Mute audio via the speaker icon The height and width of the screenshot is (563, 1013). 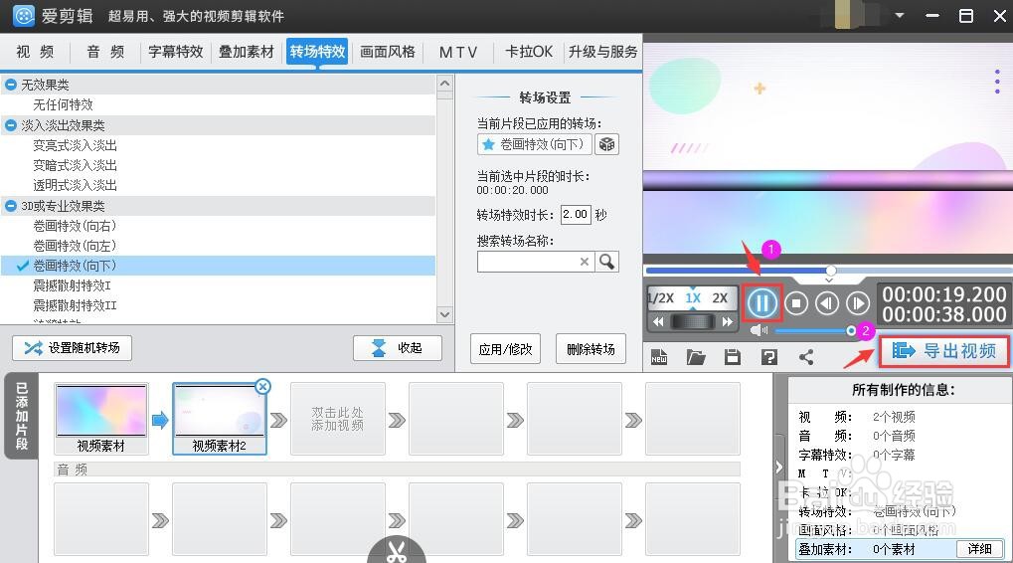(x=759, y=330)
